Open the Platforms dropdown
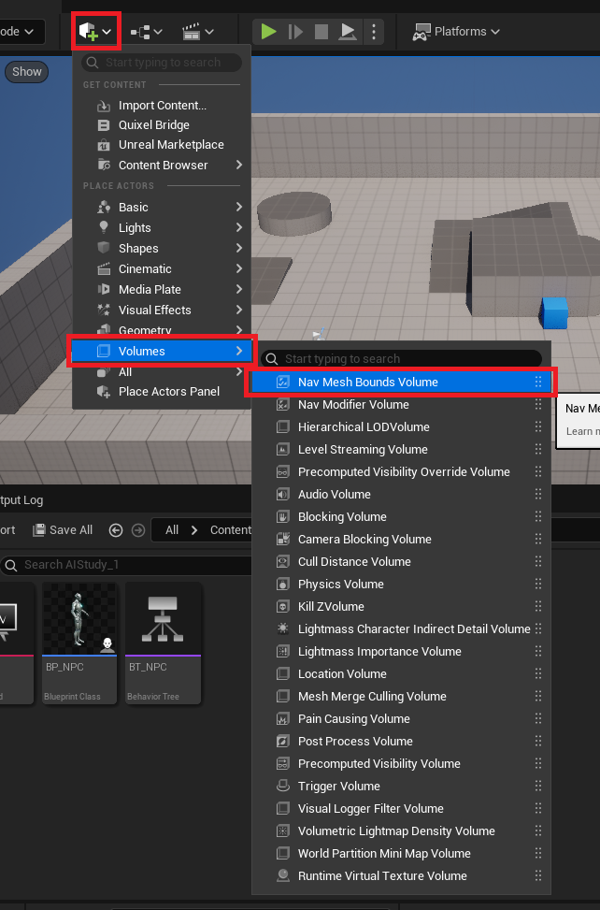Screen dimensions: 600x910 (456, 32)
